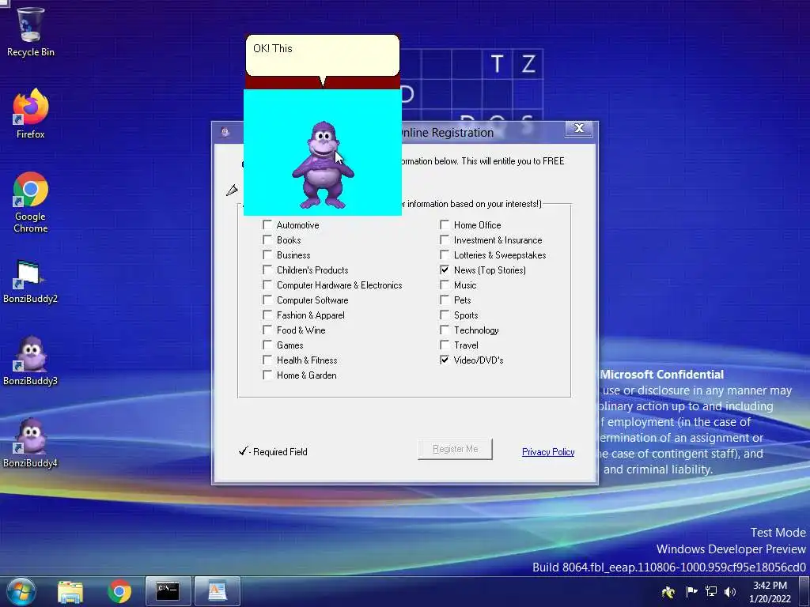Enable the Business checkbox
810x607 pixels.
(267, 254)
